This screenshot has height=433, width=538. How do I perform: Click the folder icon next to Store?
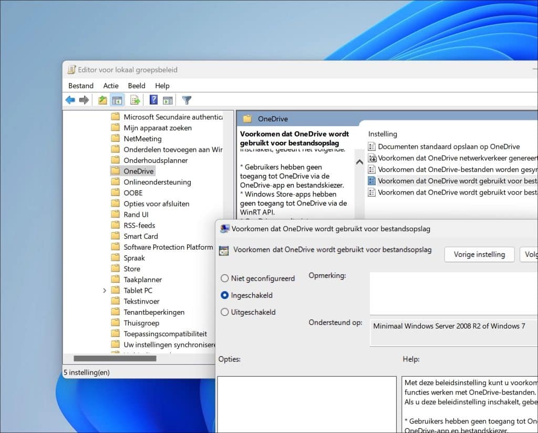coord(115,269)
